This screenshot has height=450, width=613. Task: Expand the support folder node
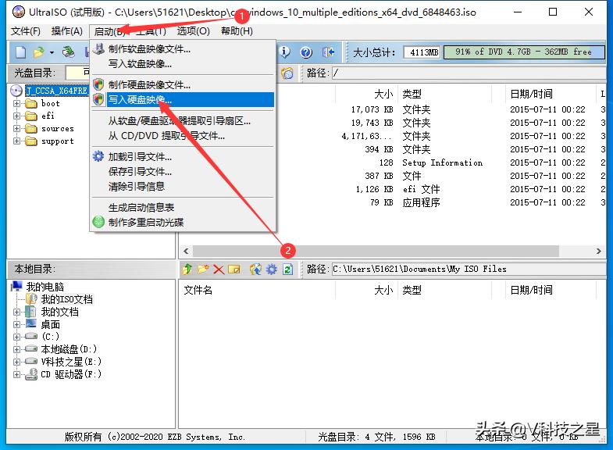(16, 141)
